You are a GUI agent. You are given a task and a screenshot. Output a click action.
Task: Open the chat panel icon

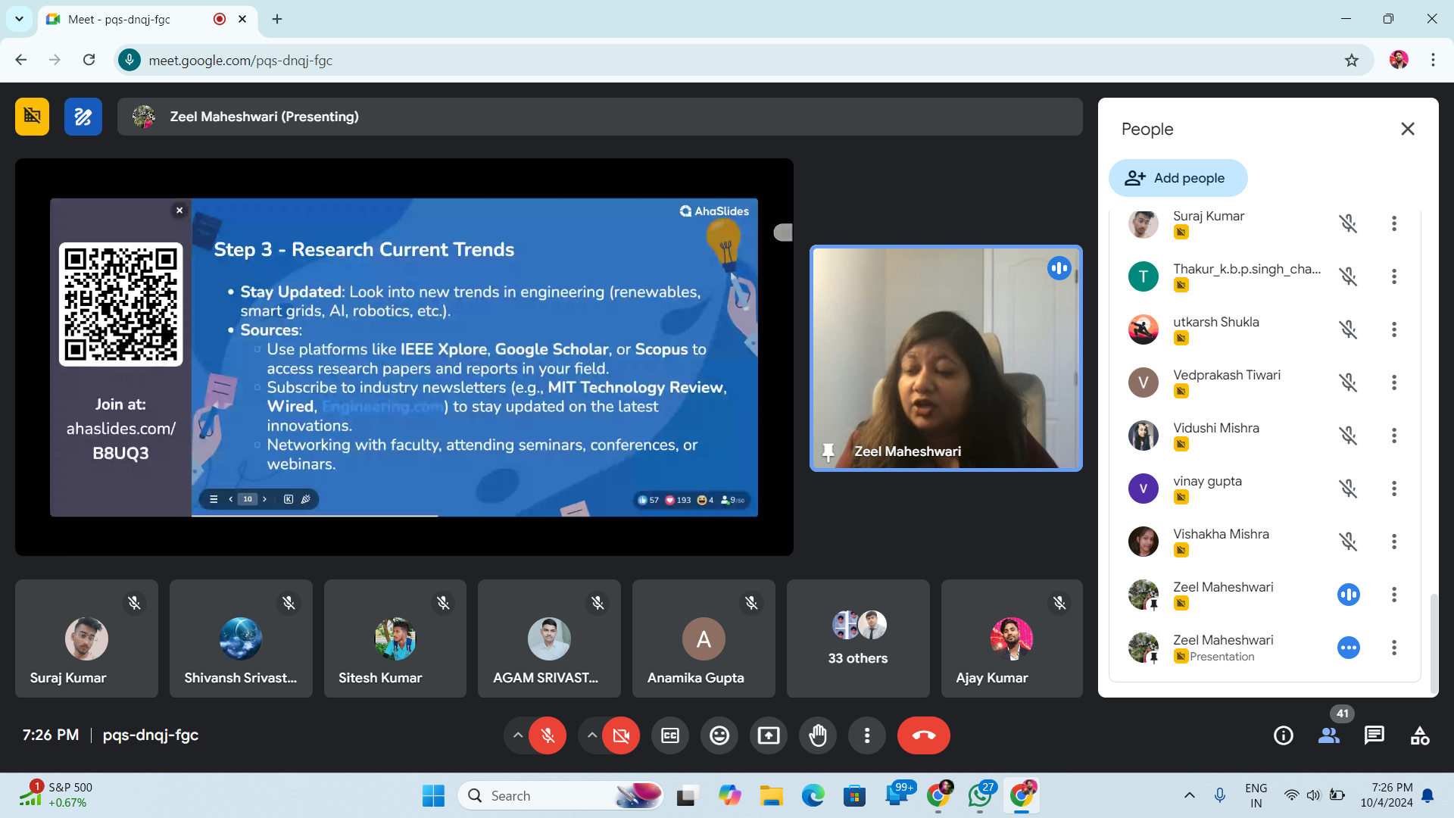click(x=1374, y=735)
